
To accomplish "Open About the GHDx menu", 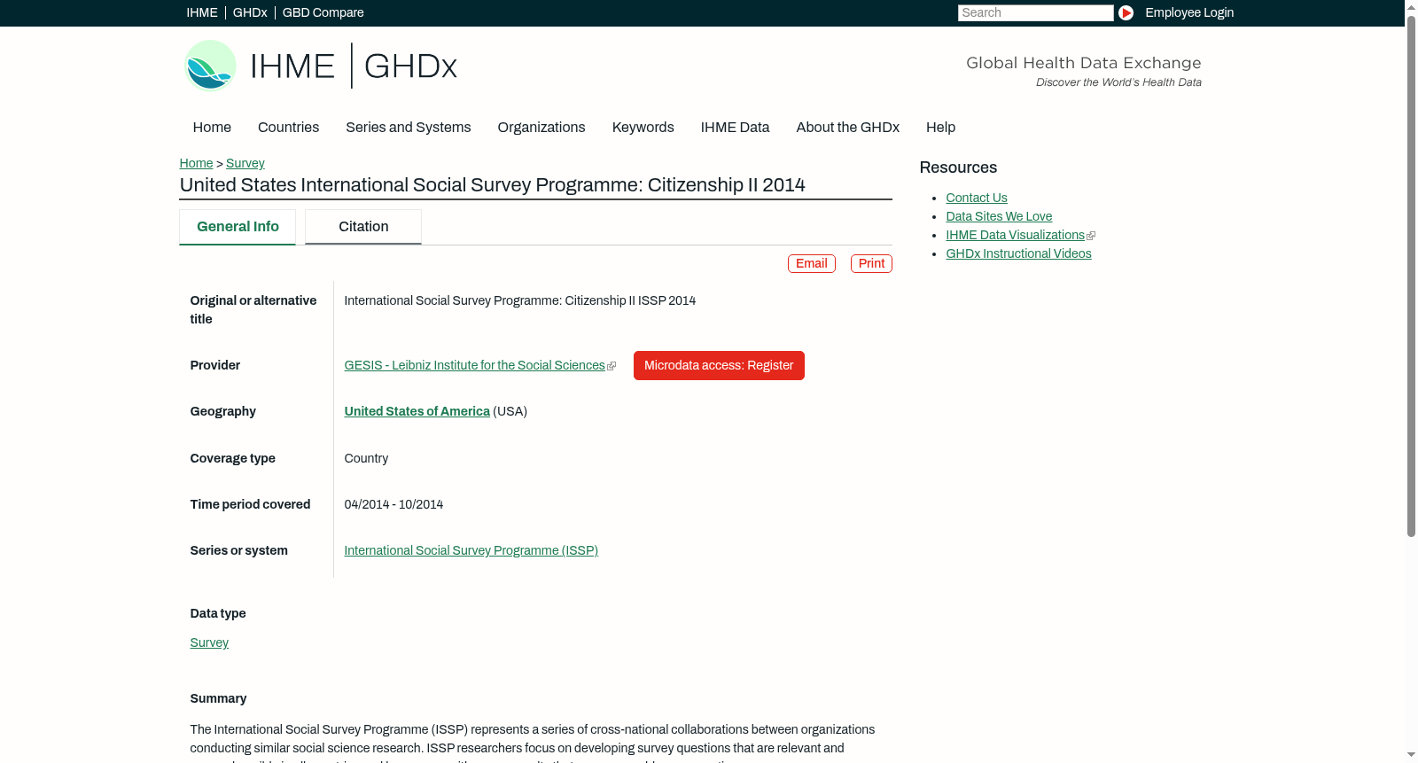I will tap(848, 128).
